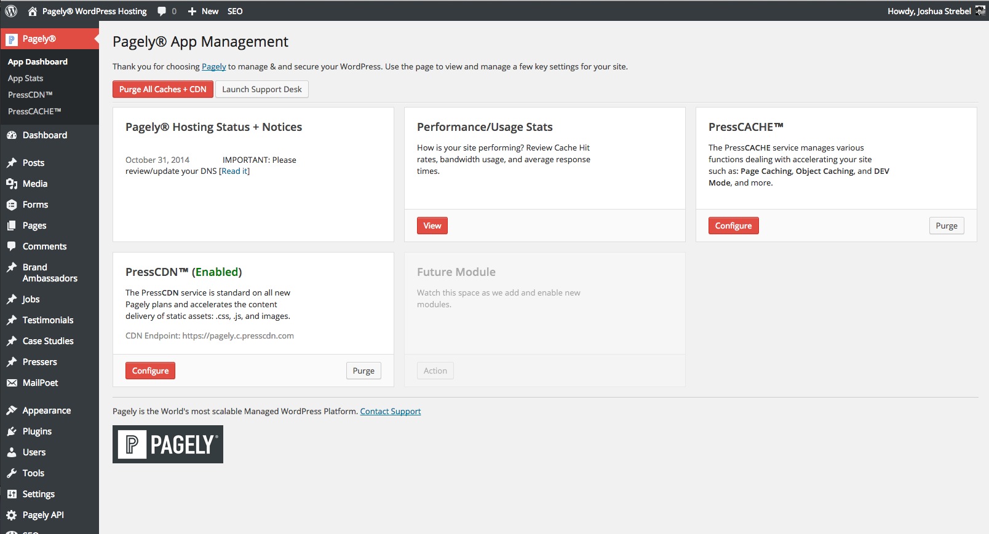Select PressCACHE submenu item
The height and width of the screenshot is (534, 989).
[34, 111]
